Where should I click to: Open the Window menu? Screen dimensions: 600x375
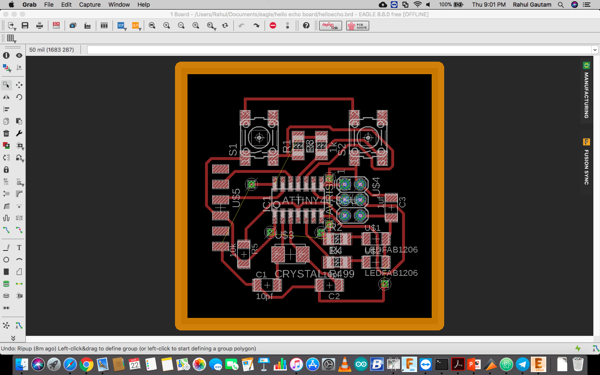point(119,5)
